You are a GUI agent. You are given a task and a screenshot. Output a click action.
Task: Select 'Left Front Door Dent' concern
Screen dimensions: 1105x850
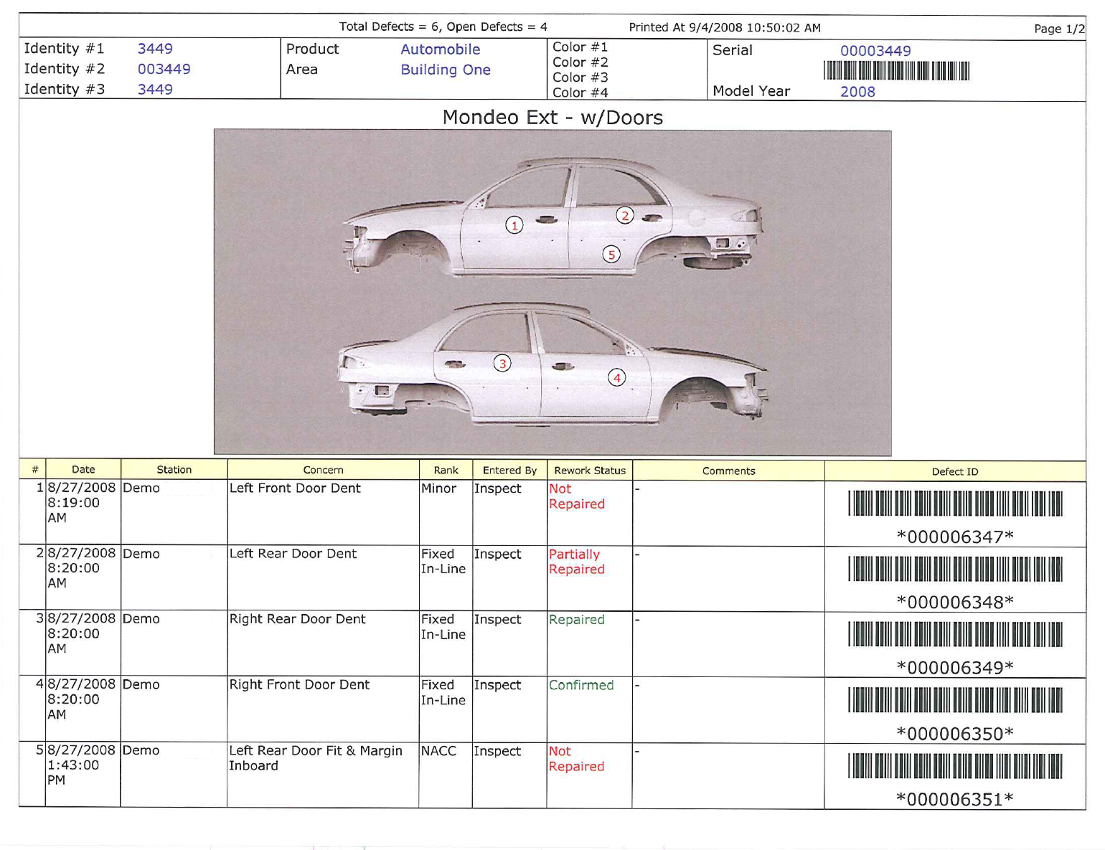point(295,488)
